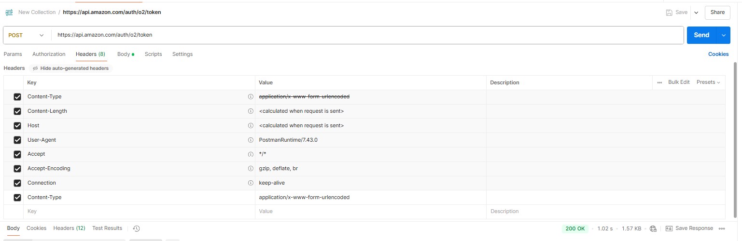Open the Test Results tab
742x241 pixels.
click(107, 228)
